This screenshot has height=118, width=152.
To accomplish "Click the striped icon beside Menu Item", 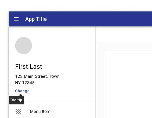I will (18, 112).
